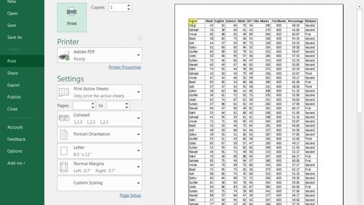The height and width of the screenshot is (205, 364).
Task: Open the Portrait Orientation dropdown
Action: (x=100, y=134)
